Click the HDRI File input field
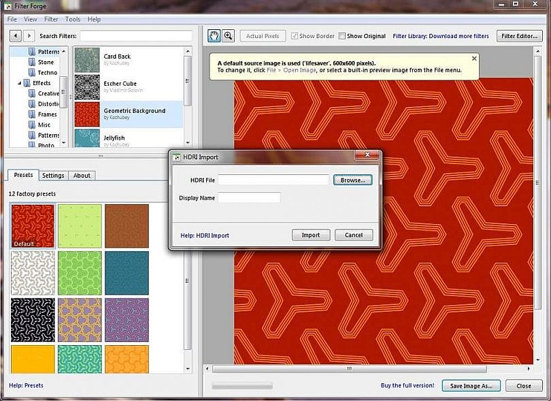 coord(273,180)
